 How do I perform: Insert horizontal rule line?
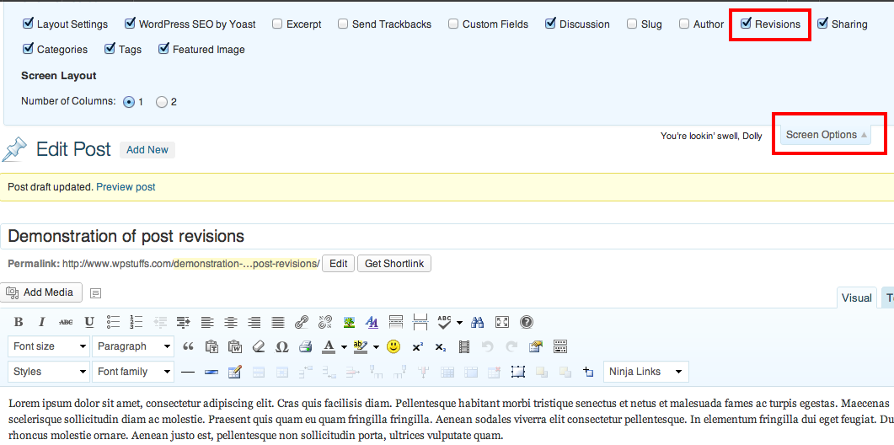click(x=188, y=372)
